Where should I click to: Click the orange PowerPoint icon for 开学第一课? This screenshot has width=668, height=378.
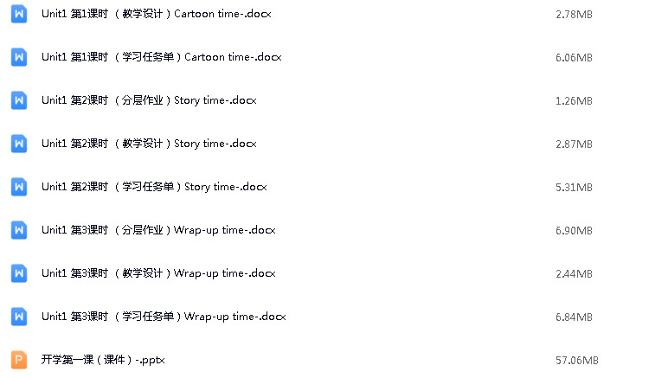[19, 360]
